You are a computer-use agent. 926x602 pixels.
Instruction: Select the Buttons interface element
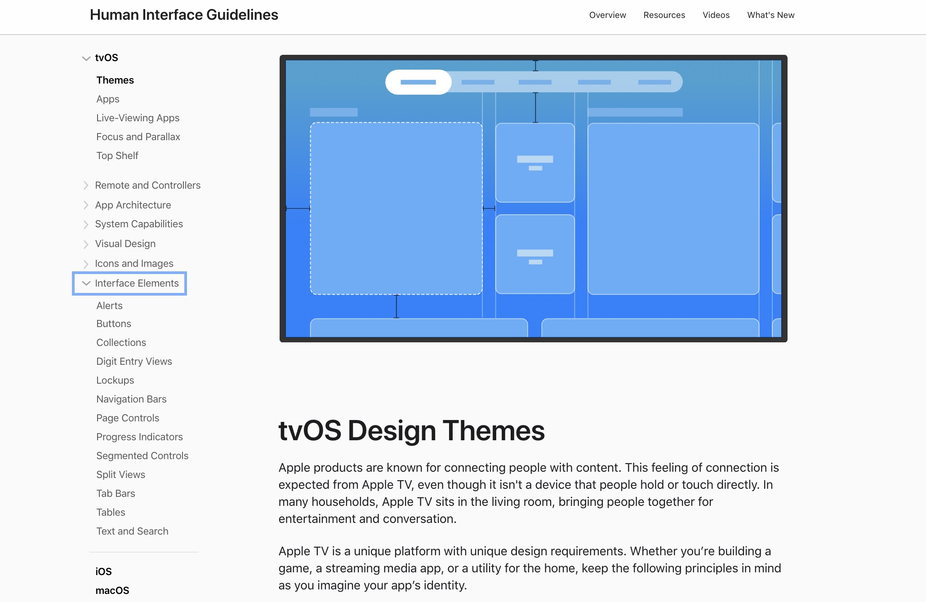pos(113,323)
